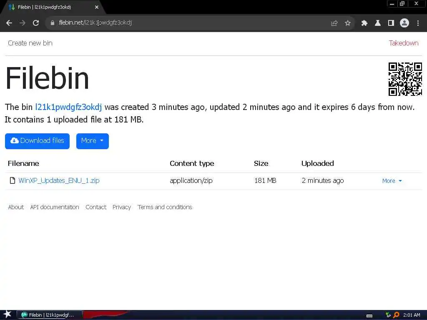Click the '2 minutes ago' uploaded cell
Screen dimensions: 427x320
(x=323, y=181)
